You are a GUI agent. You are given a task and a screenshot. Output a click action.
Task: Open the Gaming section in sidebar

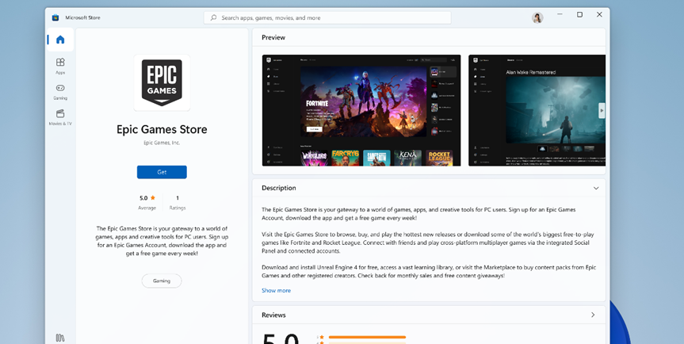pyautogui.click(x=60, y=92)
